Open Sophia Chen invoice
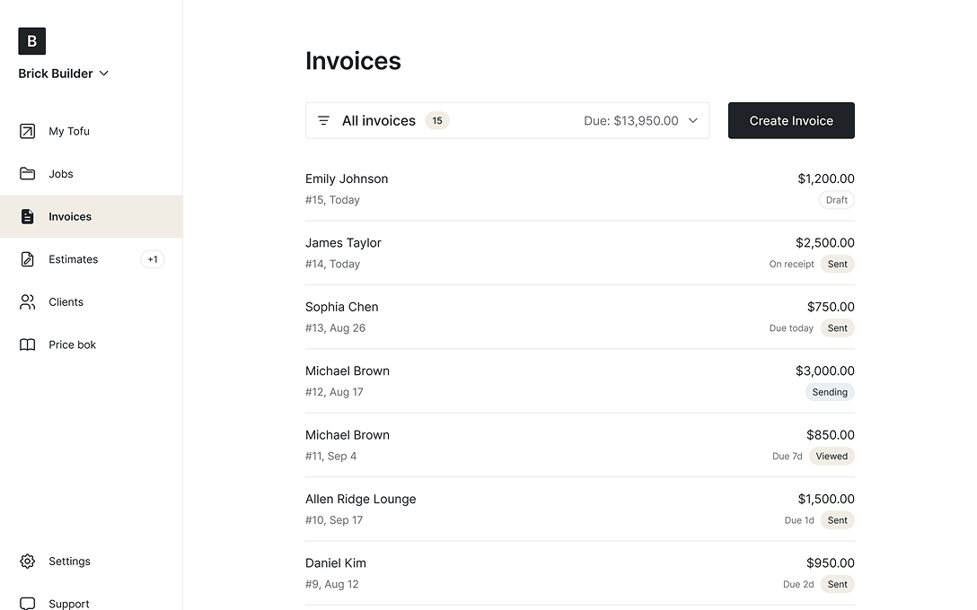The height and width of the screenshot is (610, 977). click(580, 318)
